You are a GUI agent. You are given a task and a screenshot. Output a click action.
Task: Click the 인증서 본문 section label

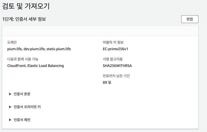pyautogui.click(x=22, y=94)
